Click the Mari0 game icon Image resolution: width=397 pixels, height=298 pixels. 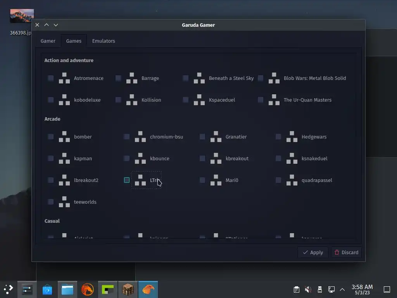tap(216, 180)
